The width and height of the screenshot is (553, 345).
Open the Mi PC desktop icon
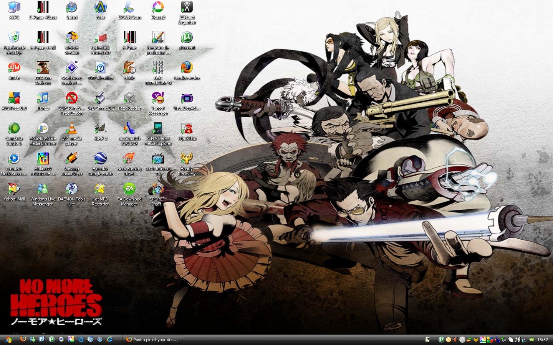tap(14, 10)
